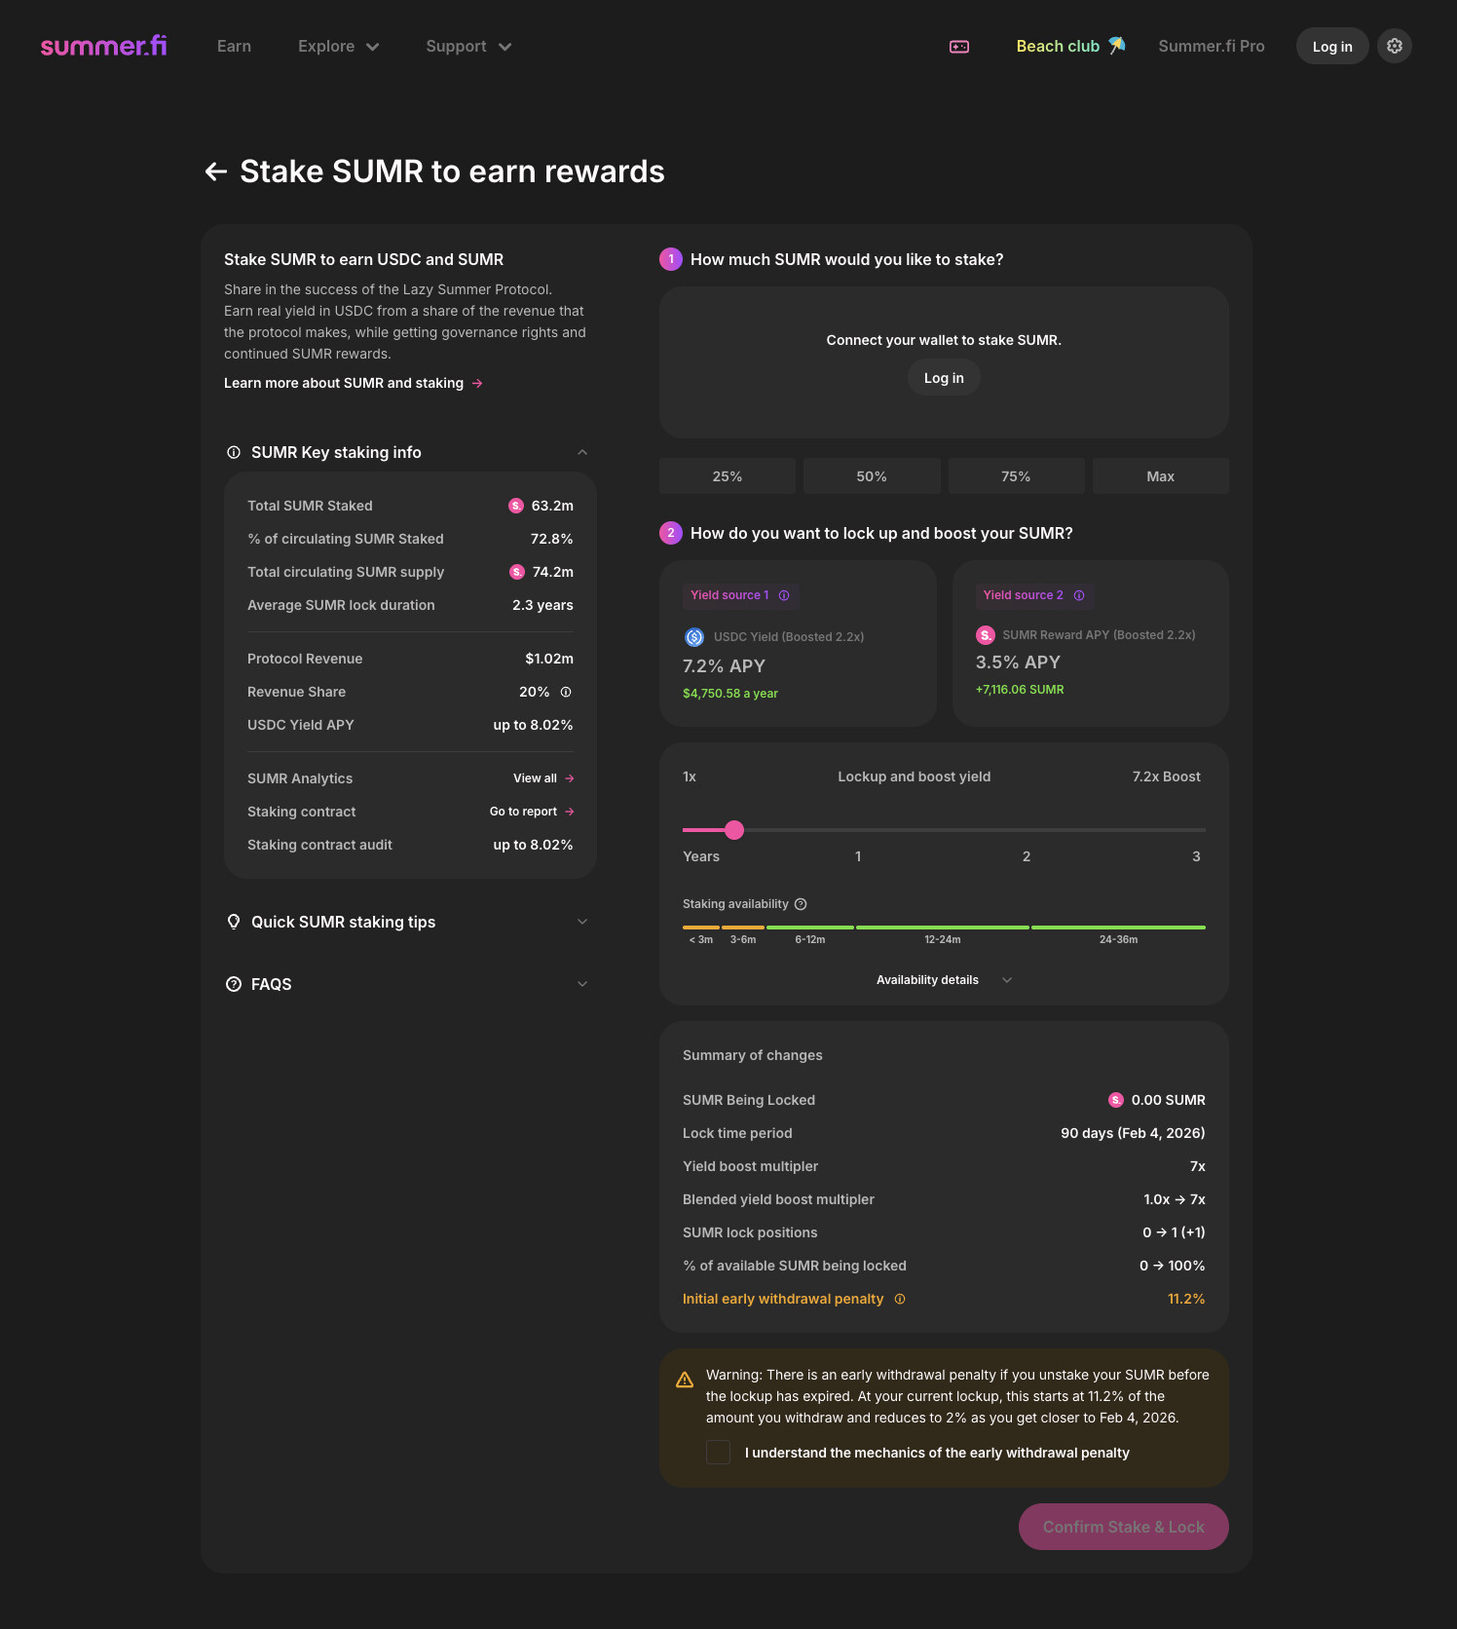Click the "3.5% APY" value
Screen dimensions: 1457x1629
coord(1018,663)
